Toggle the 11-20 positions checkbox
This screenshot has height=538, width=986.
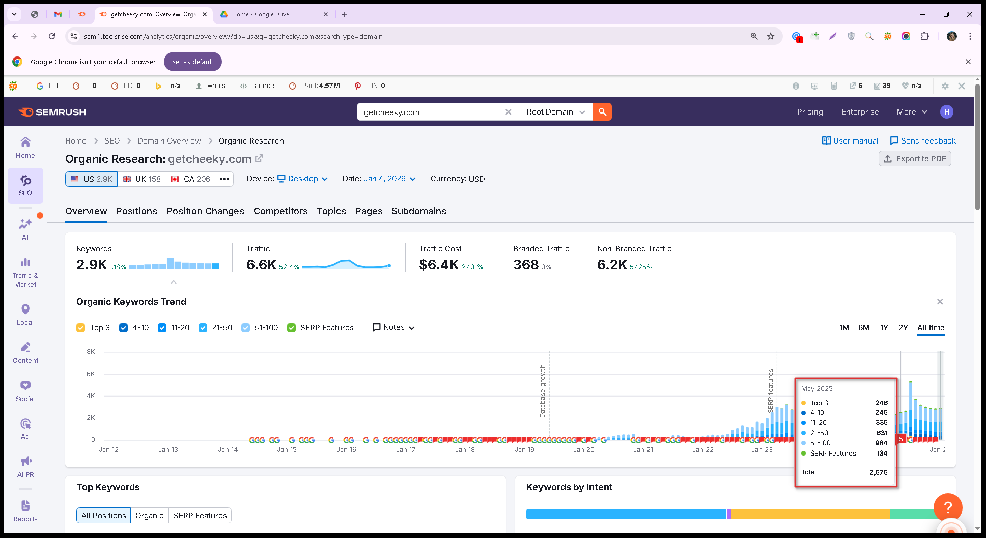coord(162,328)
